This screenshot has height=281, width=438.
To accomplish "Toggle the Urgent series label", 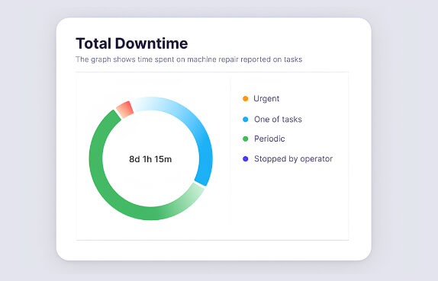I will click(266, 99).
